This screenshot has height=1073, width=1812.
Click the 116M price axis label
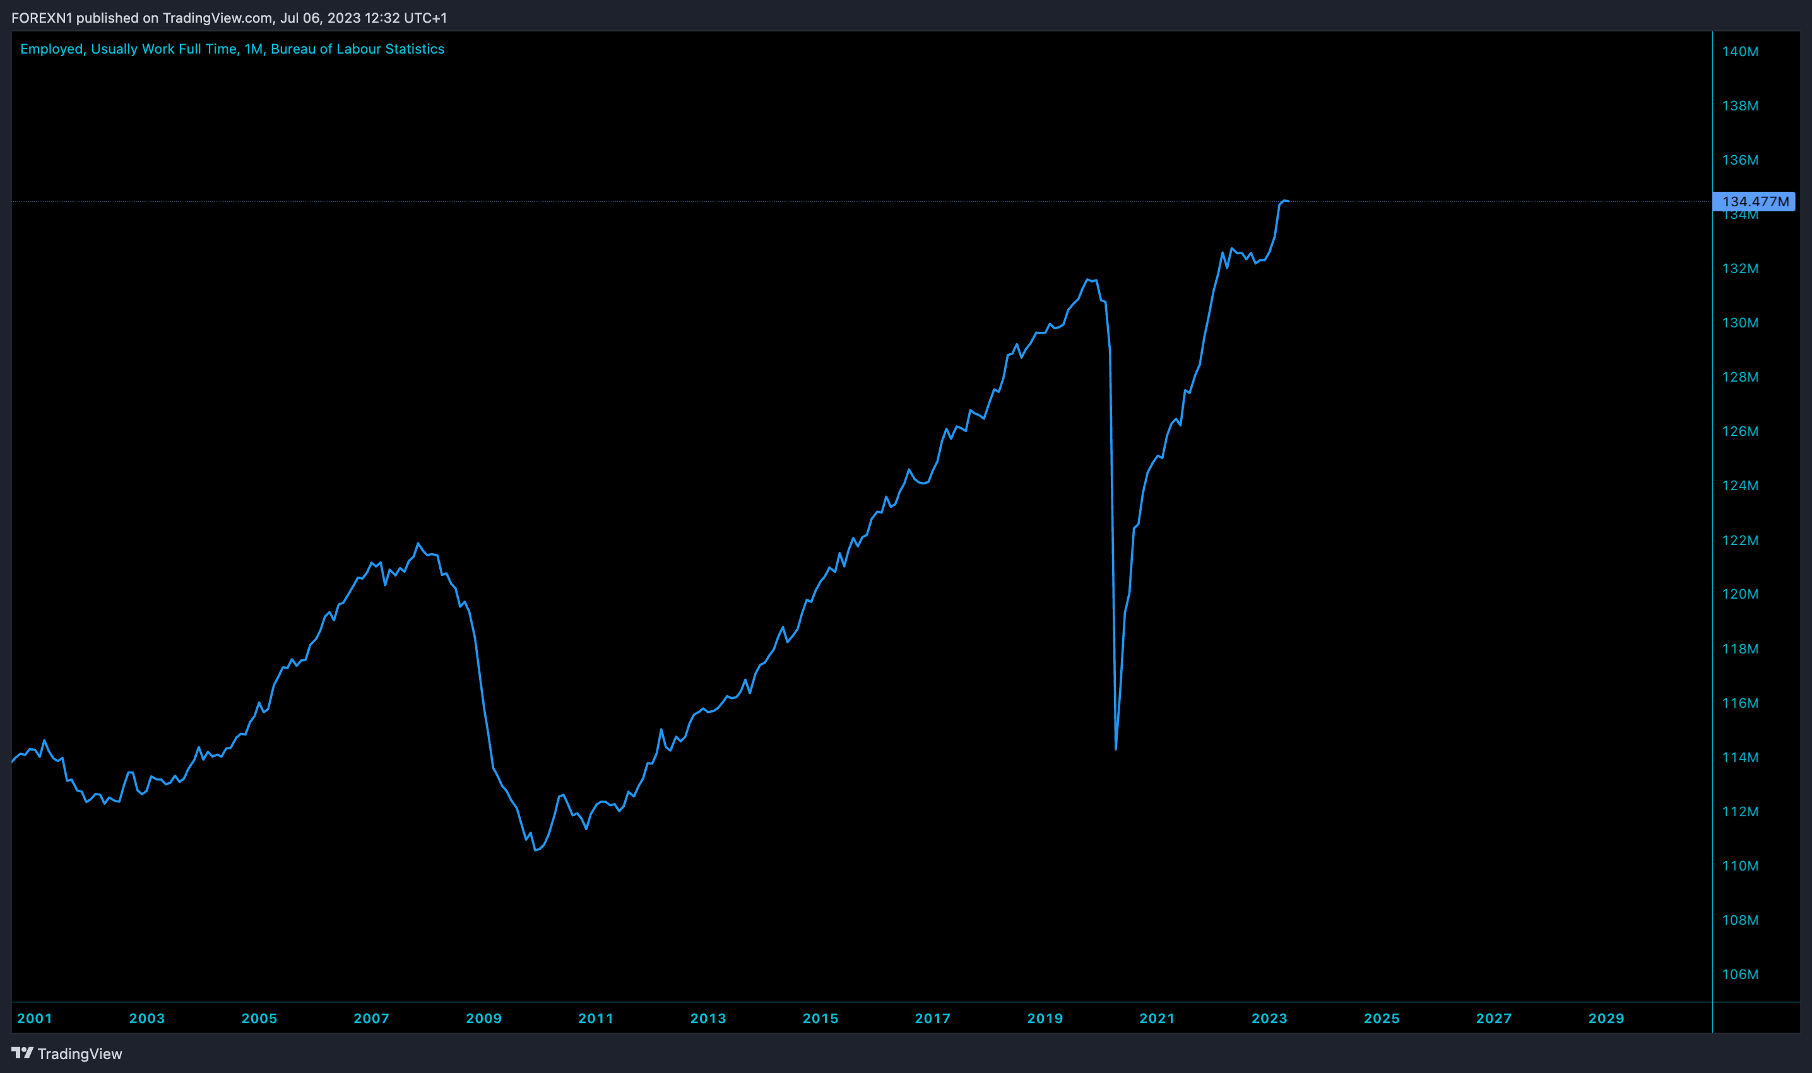(1739, 703)
